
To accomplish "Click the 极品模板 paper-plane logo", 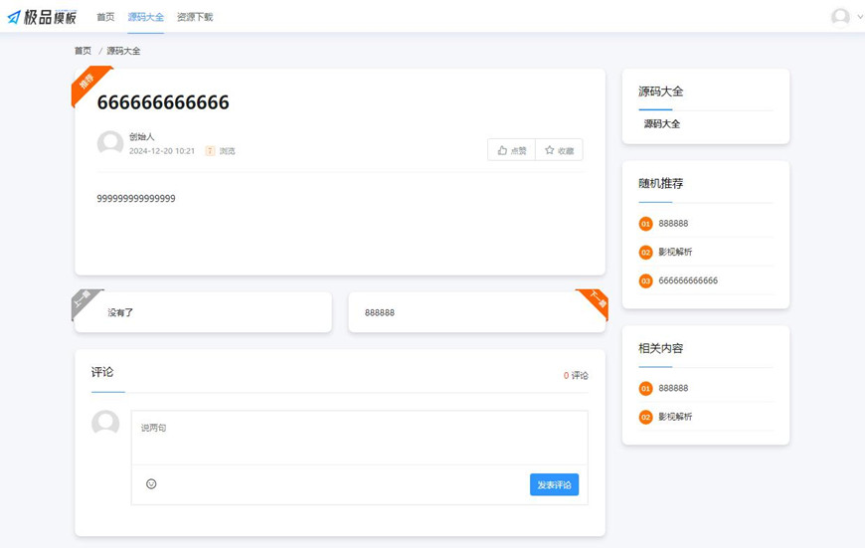I will [42, 17].
